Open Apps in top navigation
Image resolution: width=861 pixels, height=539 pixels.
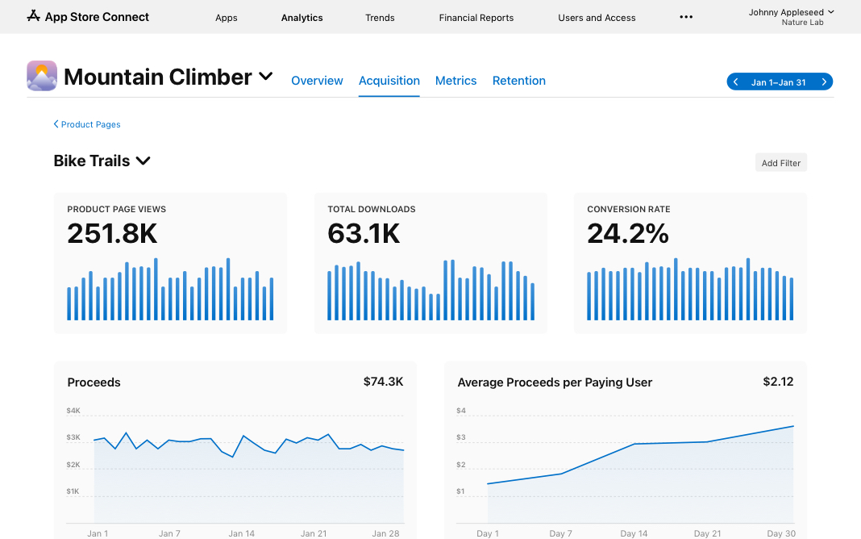click(227, 18)
